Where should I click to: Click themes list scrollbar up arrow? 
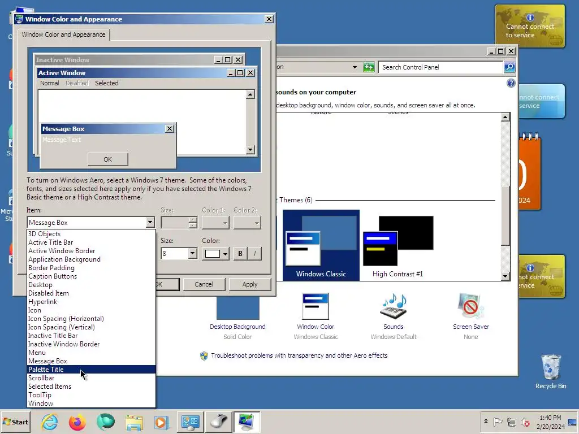505,118
